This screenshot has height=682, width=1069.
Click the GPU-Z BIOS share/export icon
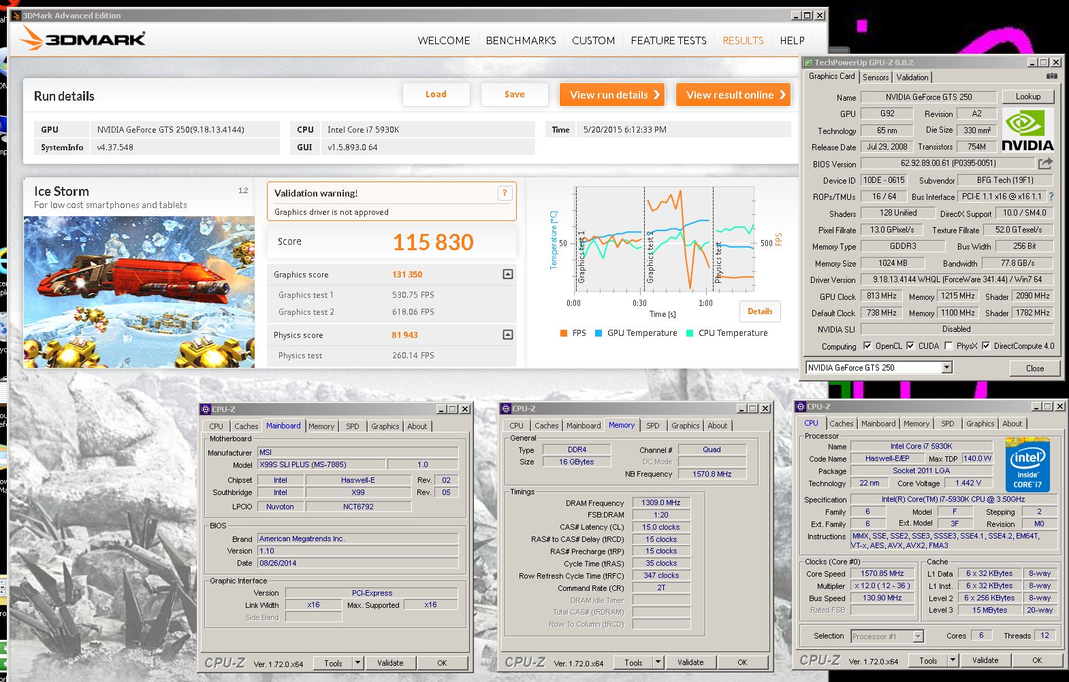pos(1045,163)
